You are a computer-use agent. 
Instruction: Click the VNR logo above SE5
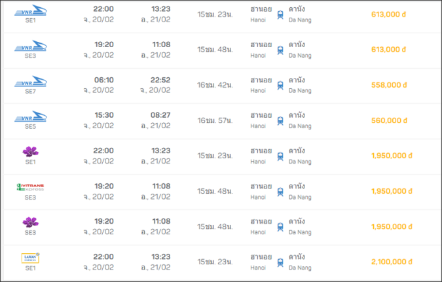[31, 116]
